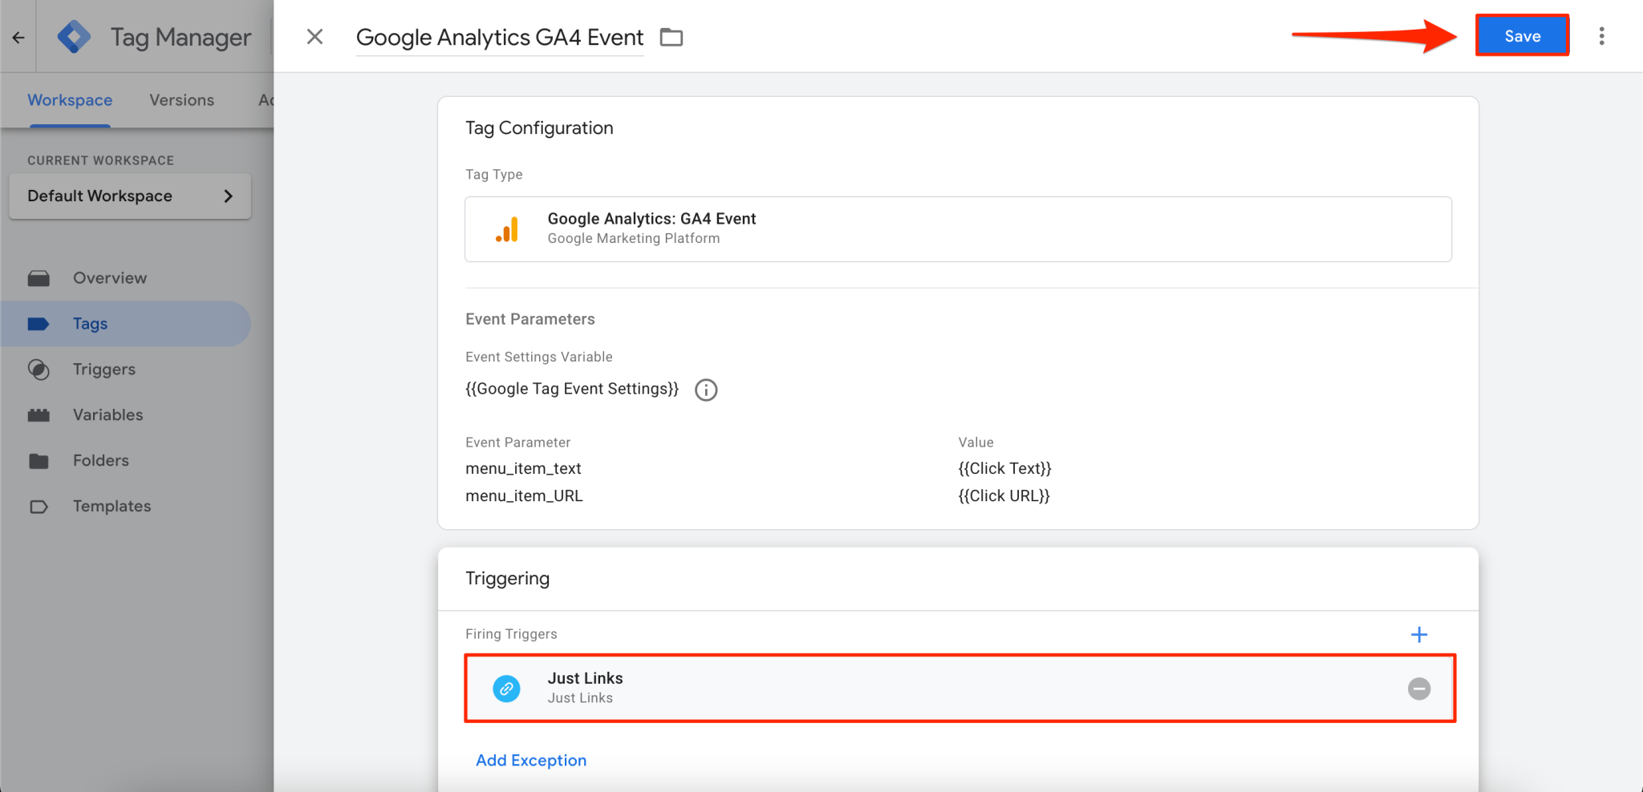This screenshot has width=1643, height=792.
Task: Close the tag editor with the X icon
Action: [x=314, y=36]
